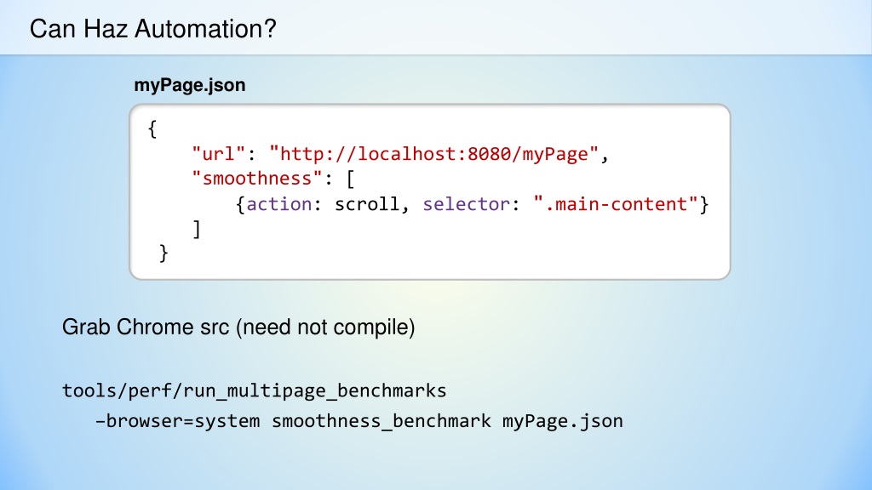Click empty white area inside code box

(x=501, y=248)
